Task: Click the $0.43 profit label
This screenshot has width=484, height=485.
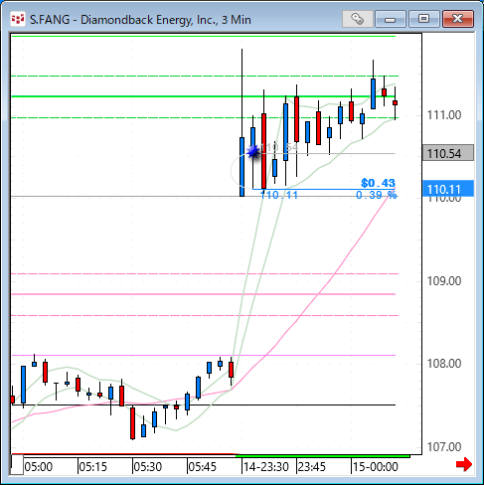Action: [378, 183]
